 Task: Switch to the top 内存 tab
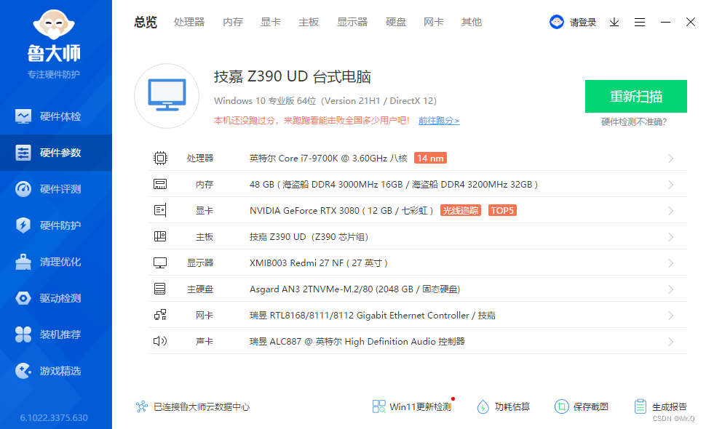(233, 22)
